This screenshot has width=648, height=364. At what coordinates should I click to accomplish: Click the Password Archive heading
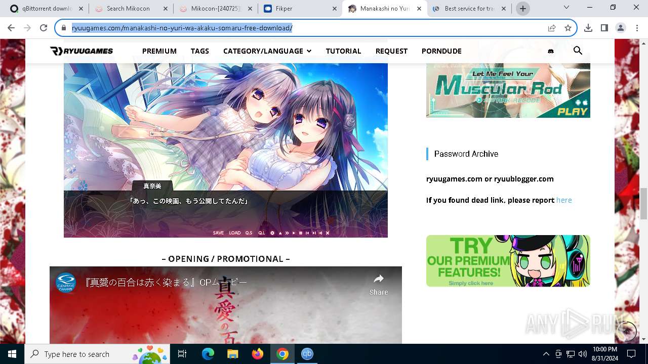click(x=466, y=154)
